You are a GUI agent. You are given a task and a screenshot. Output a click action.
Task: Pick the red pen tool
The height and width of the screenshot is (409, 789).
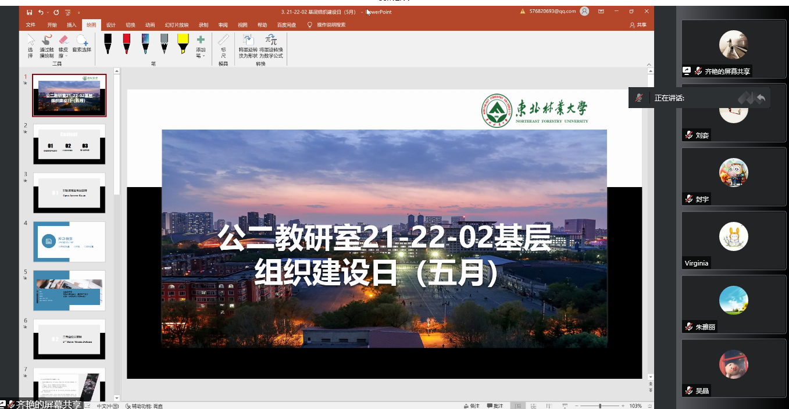pos(126,44)
